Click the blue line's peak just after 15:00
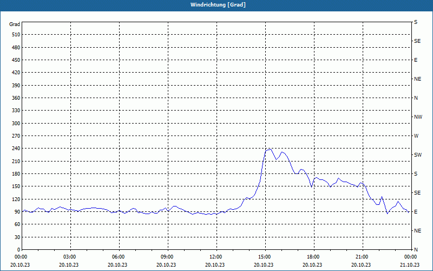This screenshot has width=433, height=271. (271, 150)
